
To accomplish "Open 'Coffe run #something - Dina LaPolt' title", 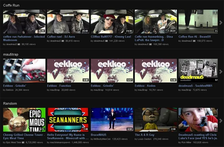I will click(154, 38).
